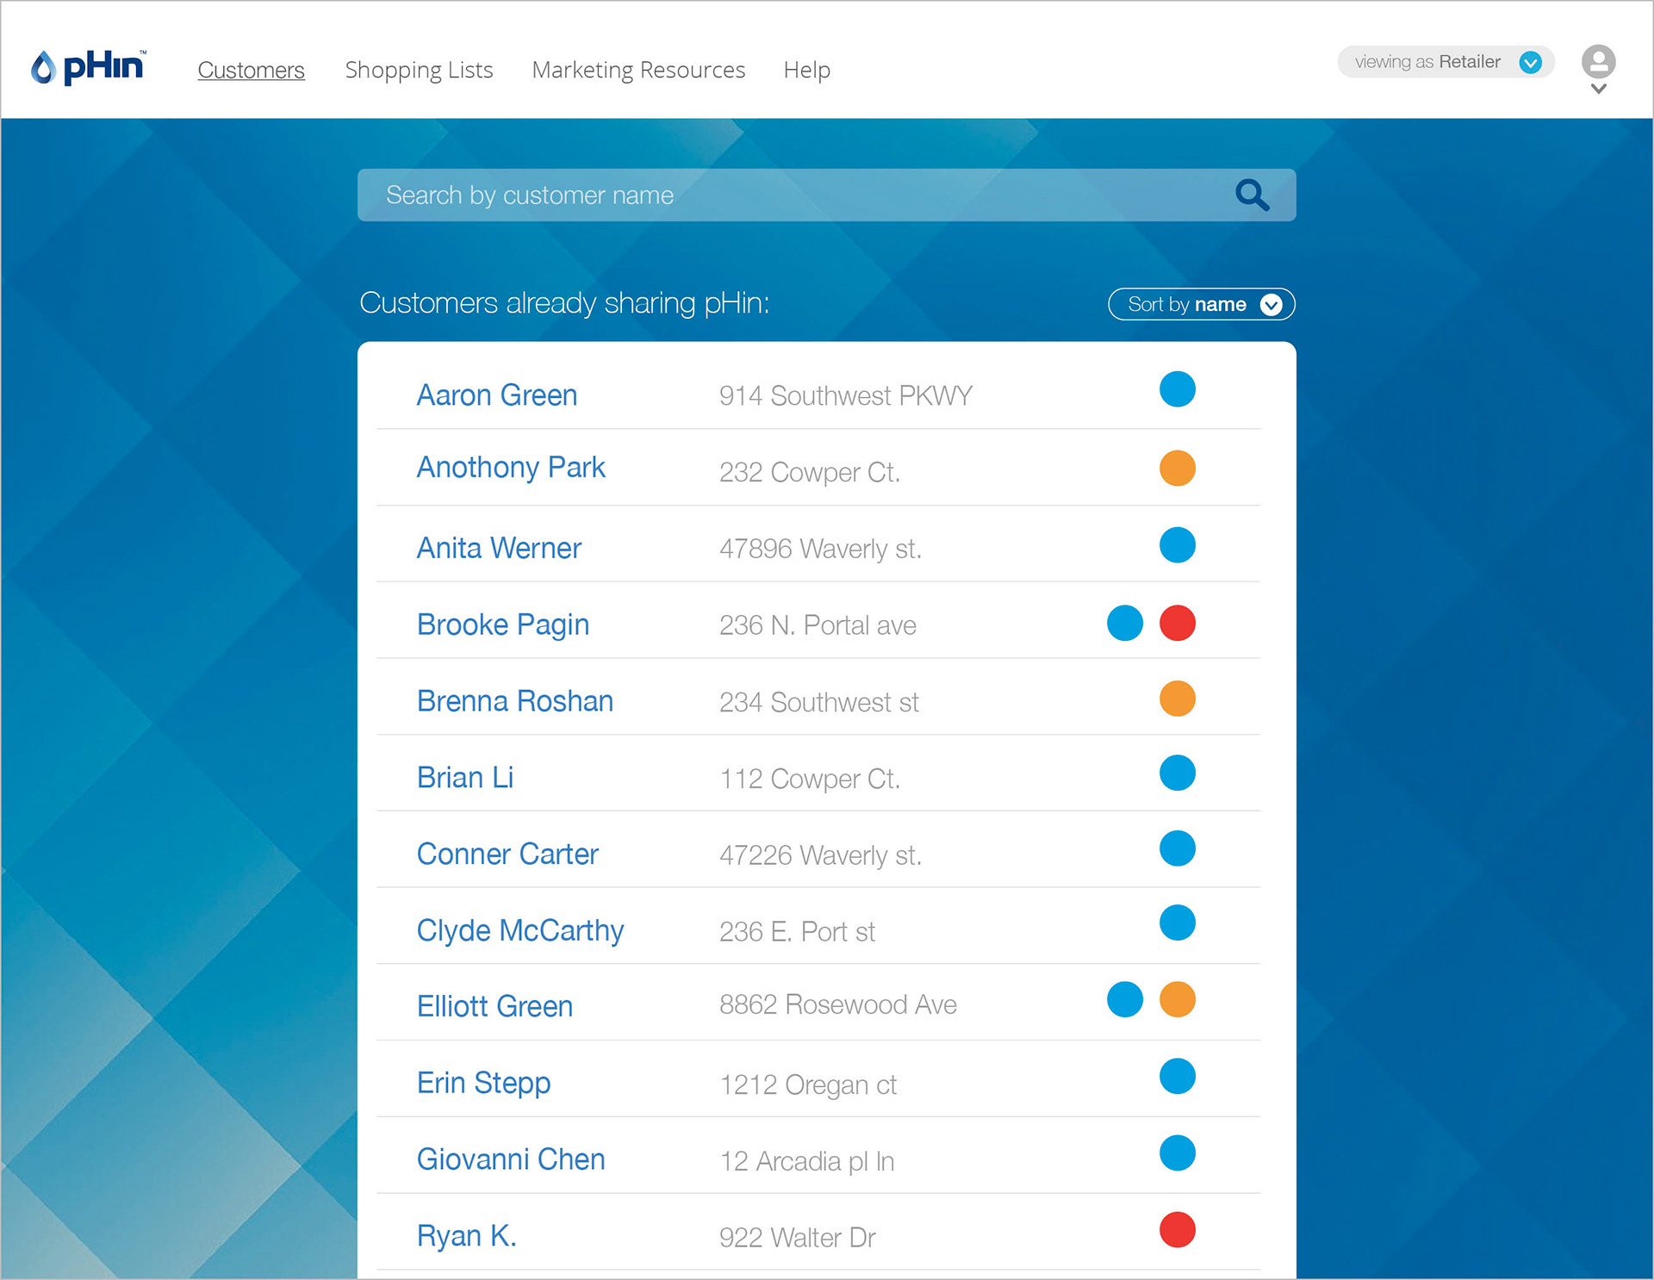
Task: Go to the Customers tab
Action: [251, 70]
